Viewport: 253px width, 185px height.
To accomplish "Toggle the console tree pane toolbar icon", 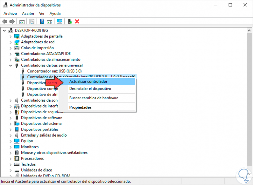I will tap(22, 21).
